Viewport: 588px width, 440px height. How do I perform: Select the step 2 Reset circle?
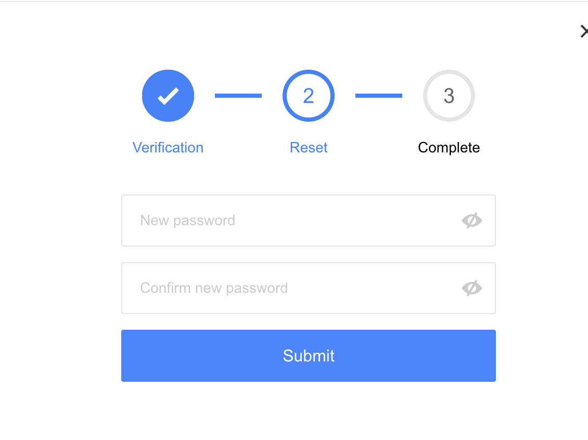click(308, 96)
